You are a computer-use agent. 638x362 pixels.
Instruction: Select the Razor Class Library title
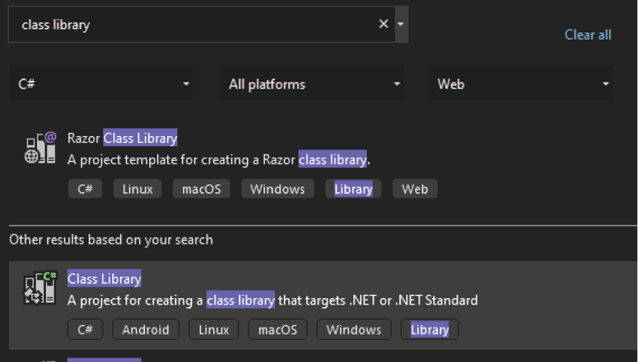tap(122, 138)
